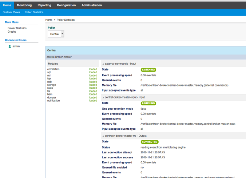
Task: Click the admin user avatar icon
Action: (10, 47)
